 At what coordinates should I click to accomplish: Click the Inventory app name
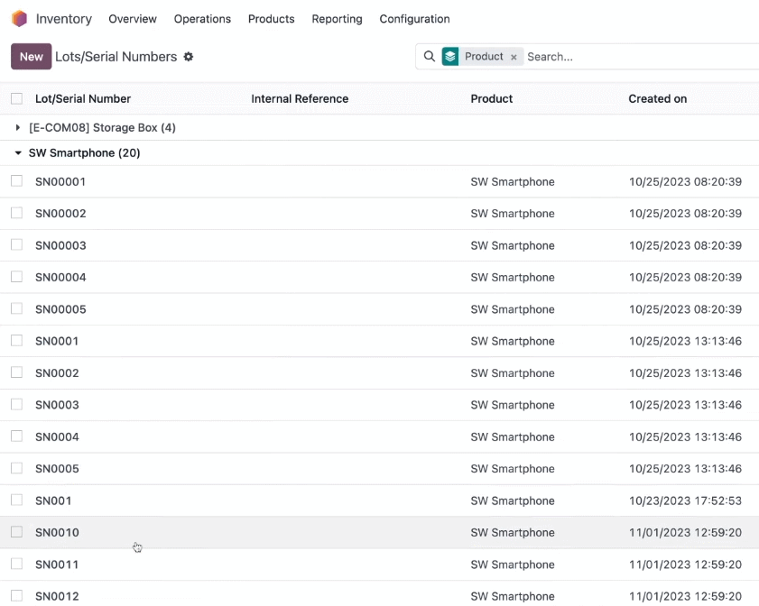(64, 19)
